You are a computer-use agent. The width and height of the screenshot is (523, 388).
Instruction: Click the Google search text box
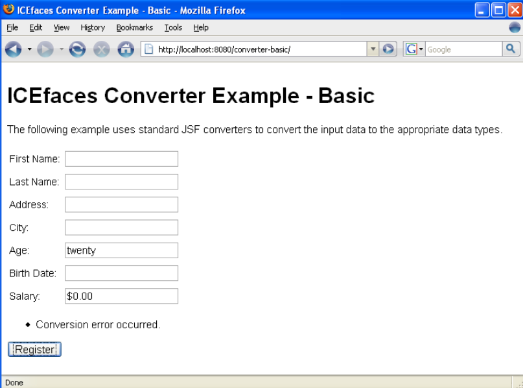[x=463, y=49]
